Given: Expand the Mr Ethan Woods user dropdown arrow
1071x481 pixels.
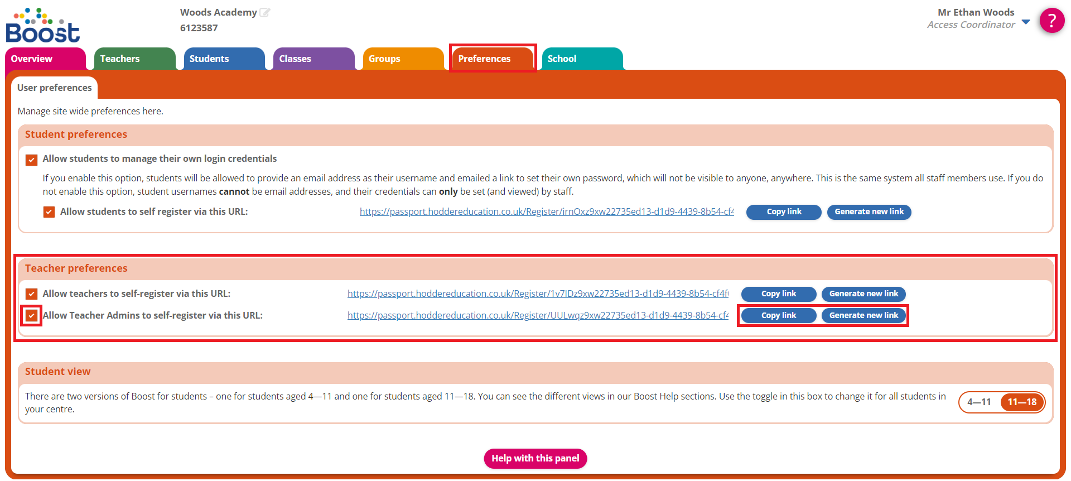Looking at the screenshot, I should tap(1026, 22).
